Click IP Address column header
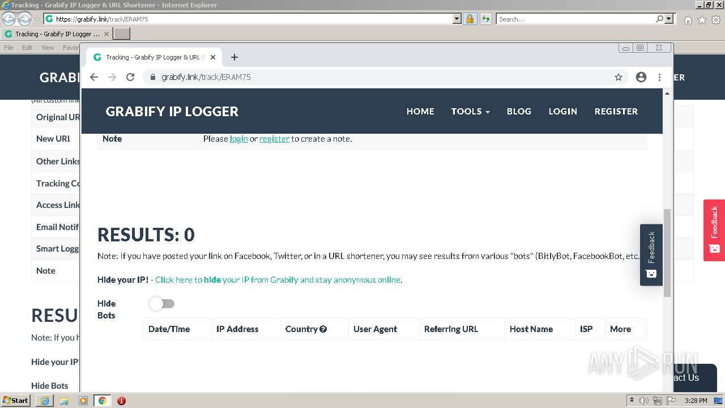This screenshot has width=725, height=408. coord(246,329)
